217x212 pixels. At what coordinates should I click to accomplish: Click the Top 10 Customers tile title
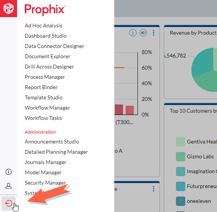coord(193,111)
